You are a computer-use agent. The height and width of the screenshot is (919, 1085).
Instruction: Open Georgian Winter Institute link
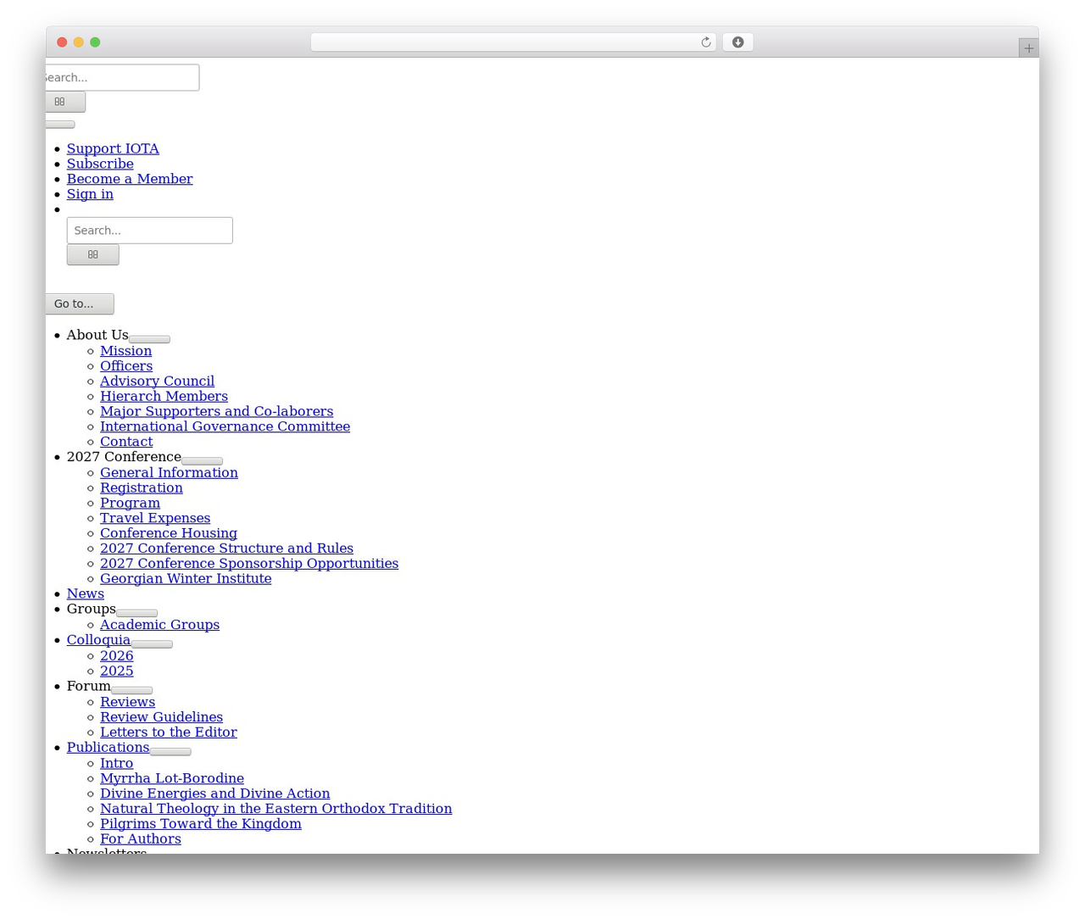click(x=186, y=579)
